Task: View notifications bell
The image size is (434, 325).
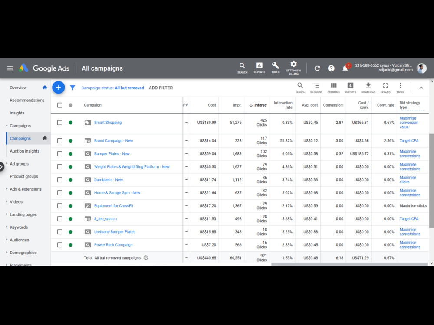Action: [345, 68]
